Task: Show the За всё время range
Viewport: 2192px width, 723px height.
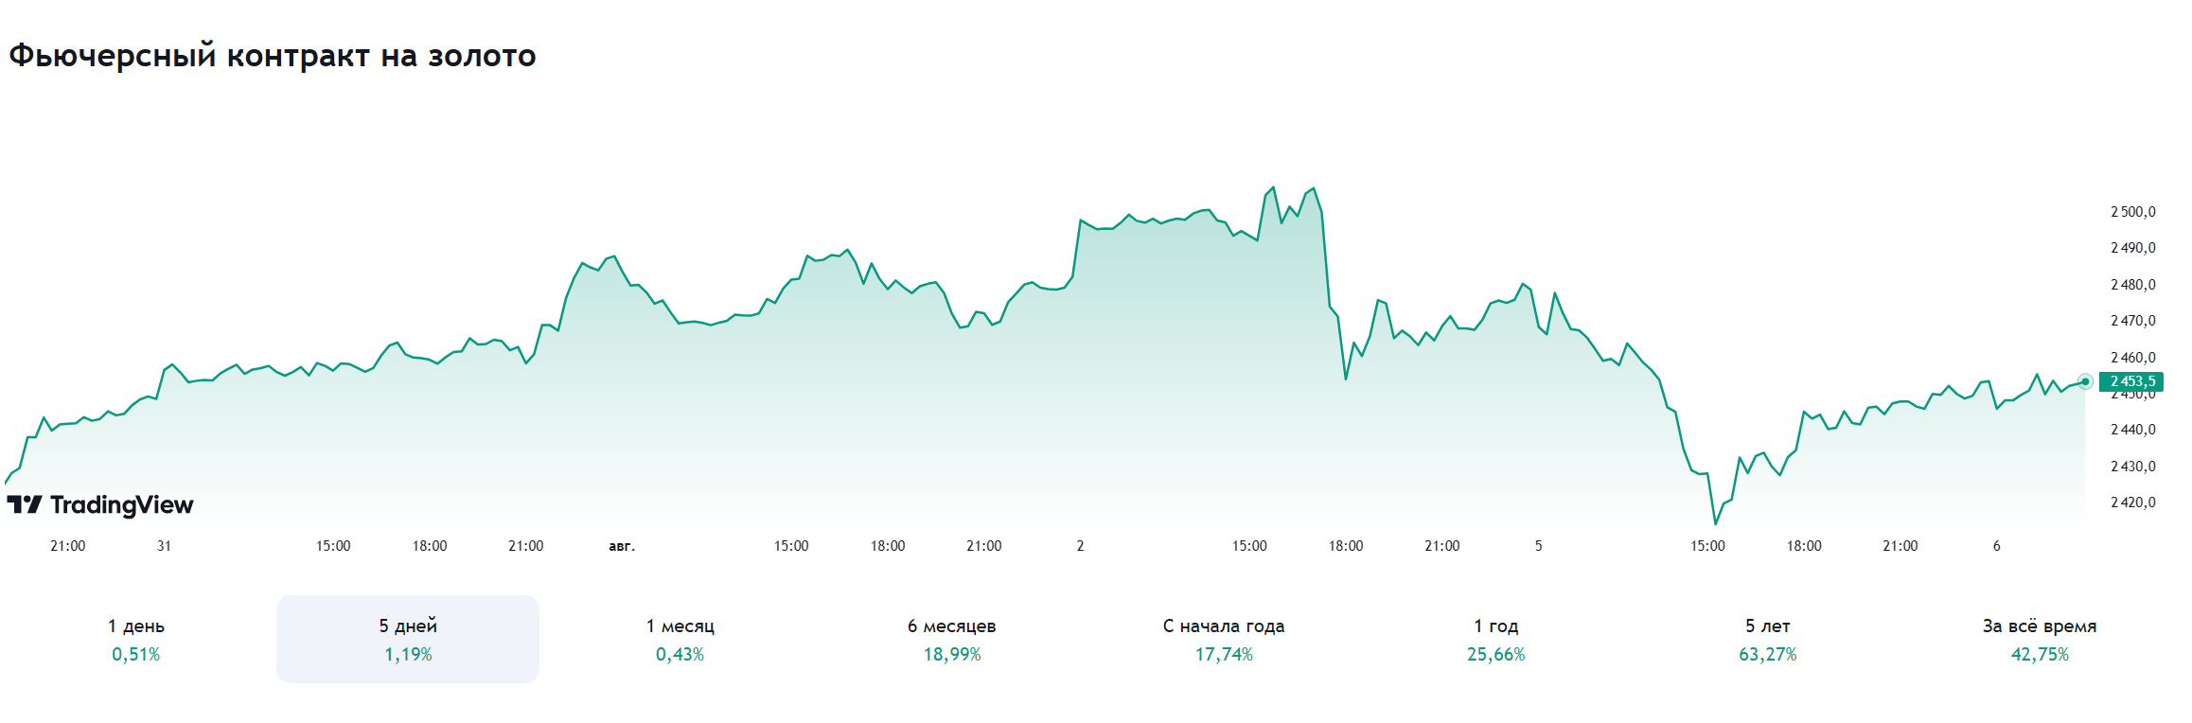Action: click(x=2040, y=639)
